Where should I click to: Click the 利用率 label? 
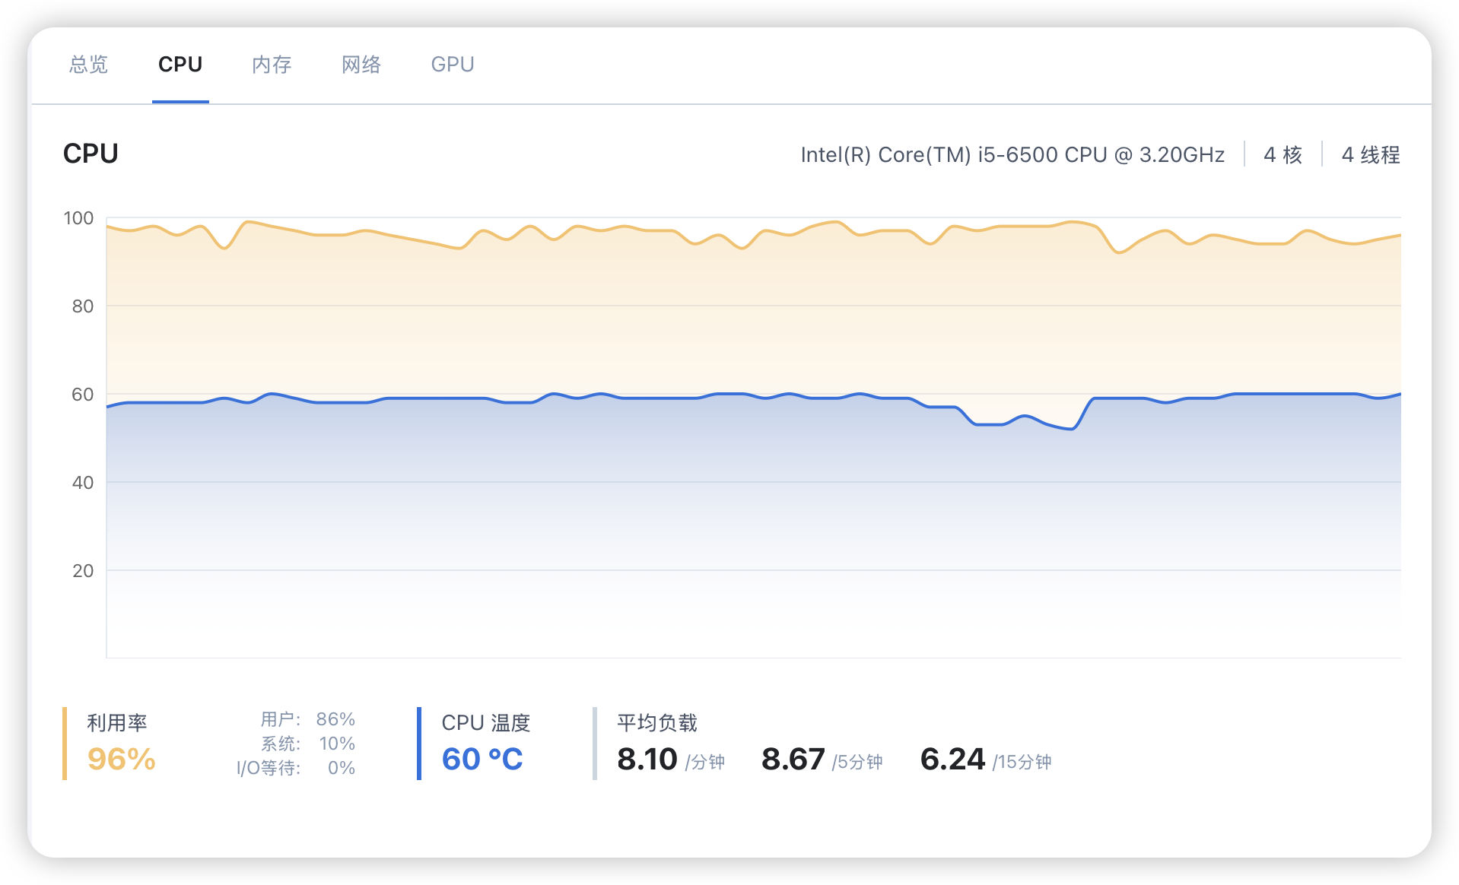(116, 723)
